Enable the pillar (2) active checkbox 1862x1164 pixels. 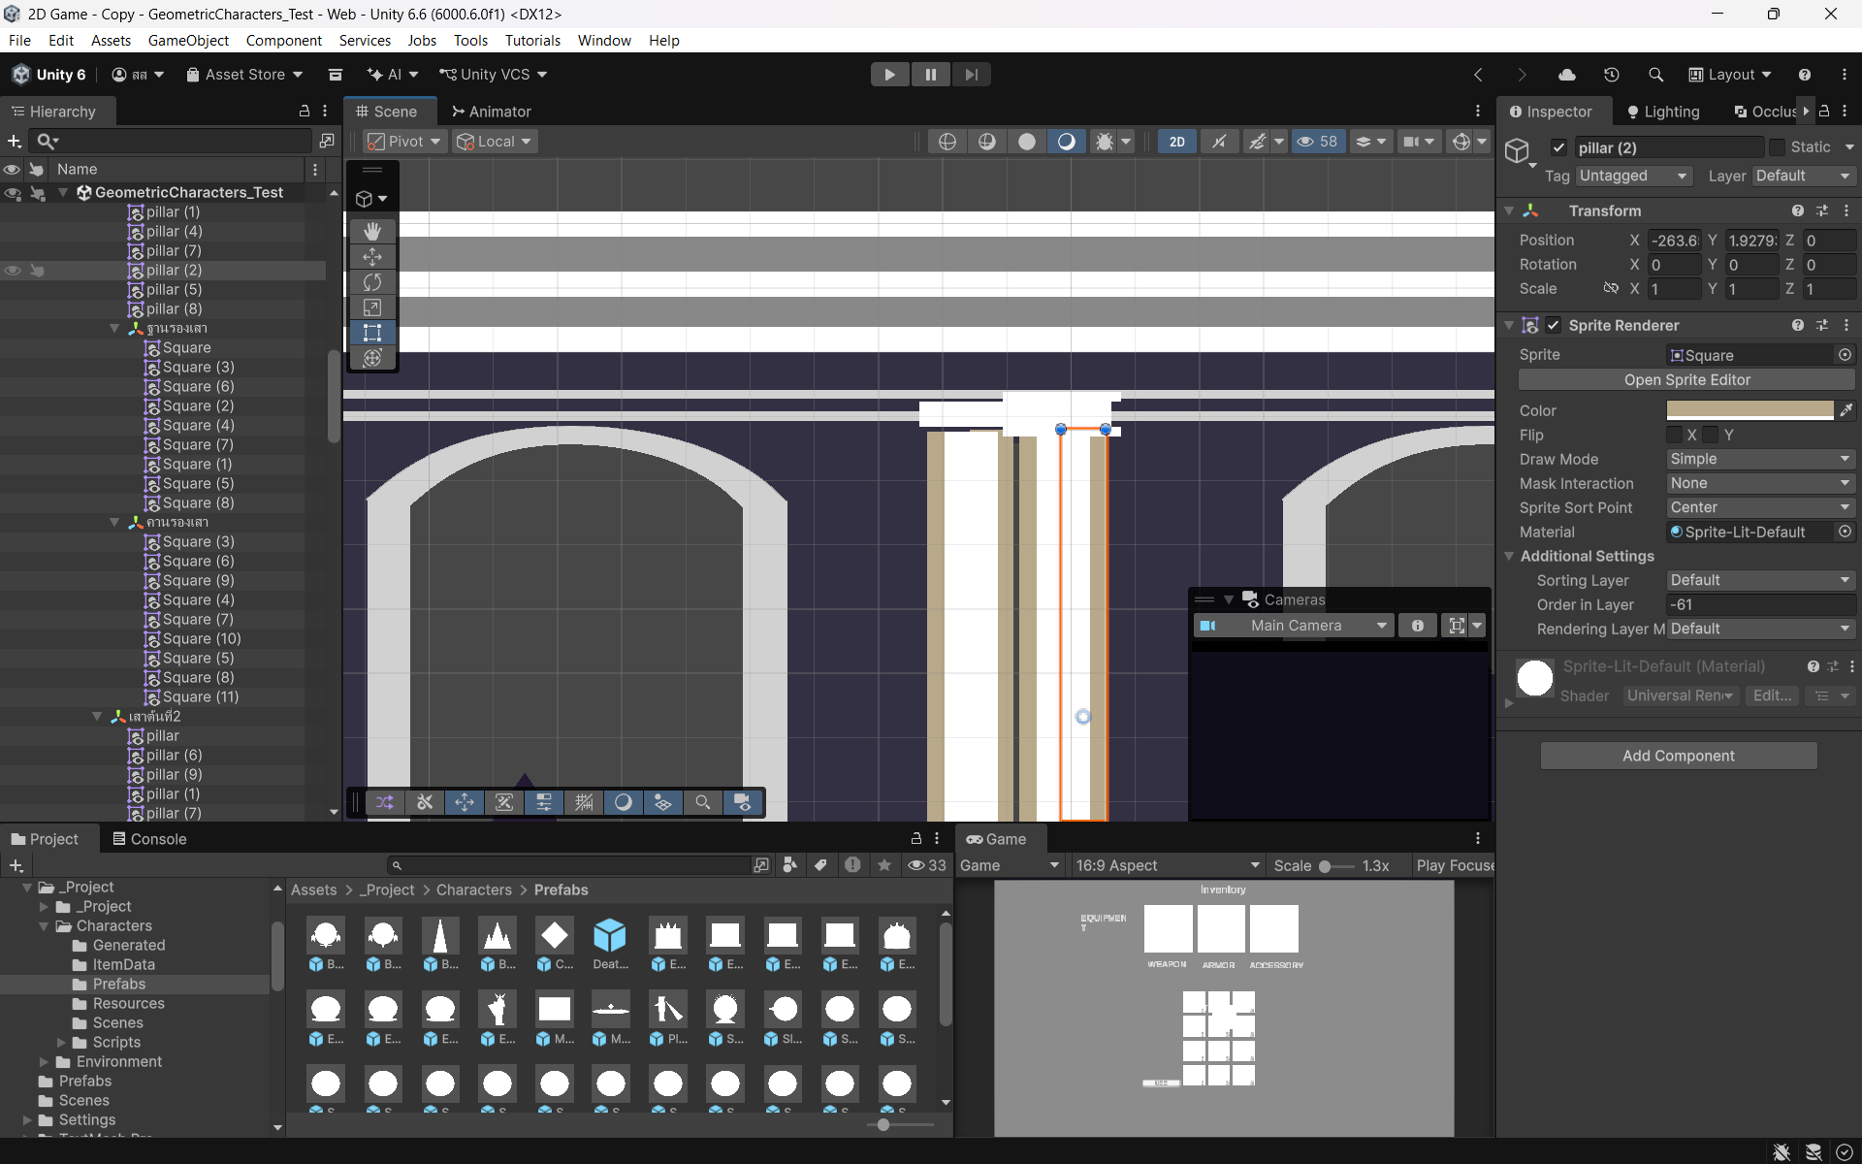[x=1558, y=147]
